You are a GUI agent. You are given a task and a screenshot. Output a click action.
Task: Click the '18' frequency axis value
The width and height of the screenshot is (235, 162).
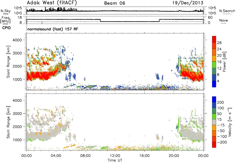pyautogui.click(x=20, y=18)
